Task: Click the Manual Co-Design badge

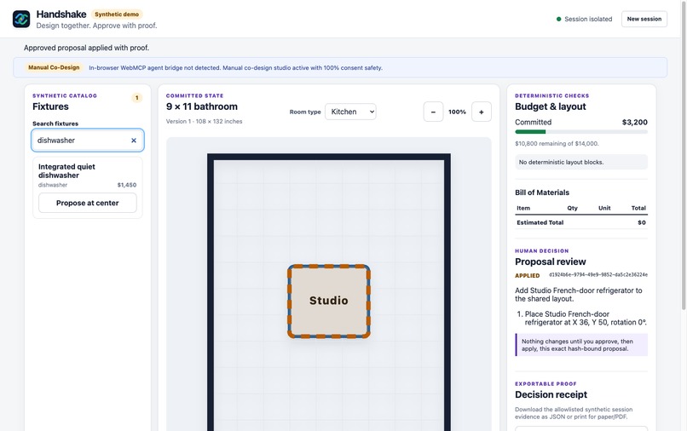Action: [54, 67]
